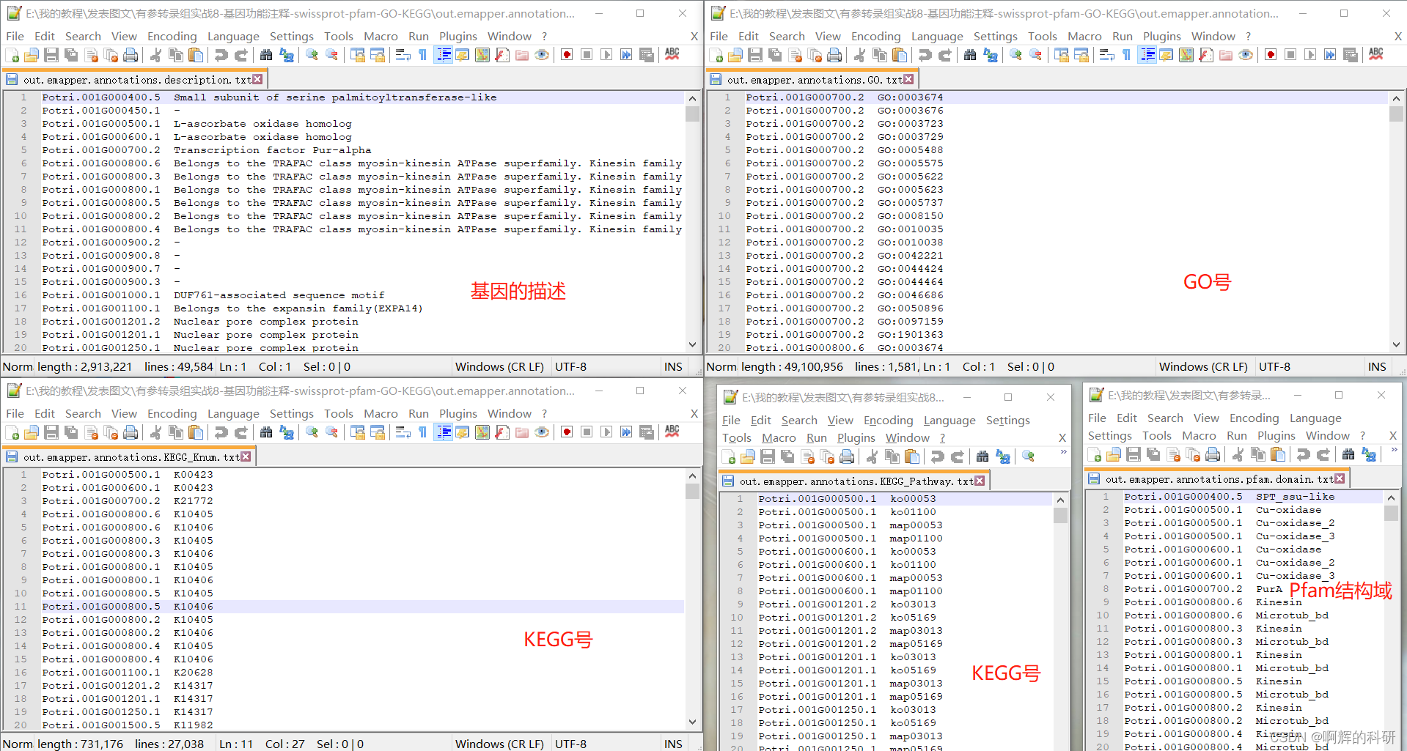Print the description.txt document
The width and height of the screenshot is (1407, 751).
131,54
